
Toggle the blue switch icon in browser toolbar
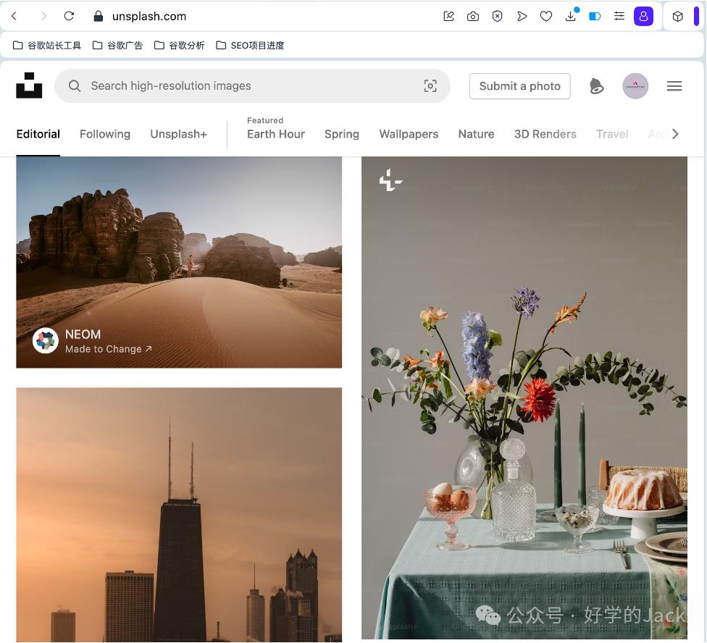tap(595, 16)
